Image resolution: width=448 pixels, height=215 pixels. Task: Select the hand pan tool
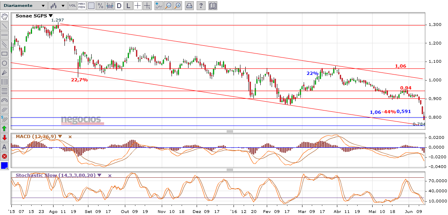[4, 16]
